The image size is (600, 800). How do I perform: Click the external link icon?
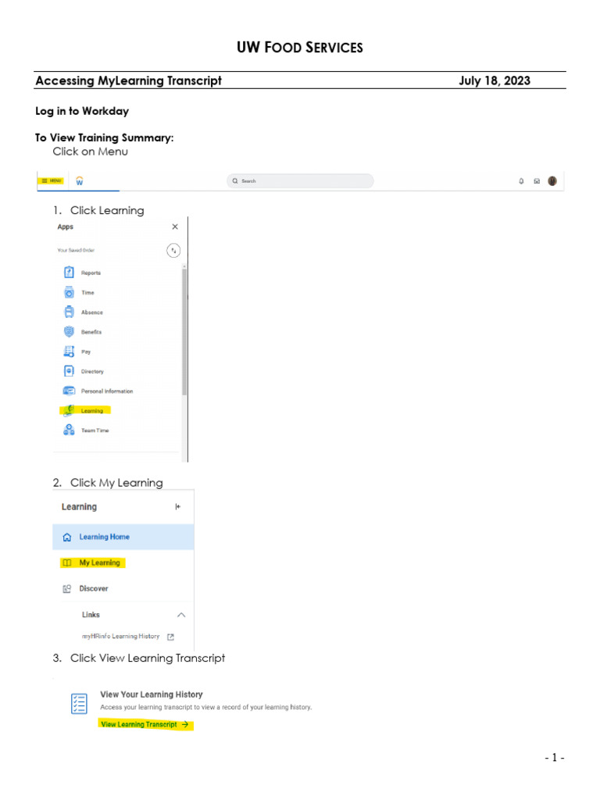(171, 637)
